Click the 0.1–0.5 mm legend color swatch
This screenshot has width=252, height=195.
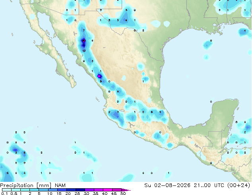pyautogui.click(x=7, y=190)
